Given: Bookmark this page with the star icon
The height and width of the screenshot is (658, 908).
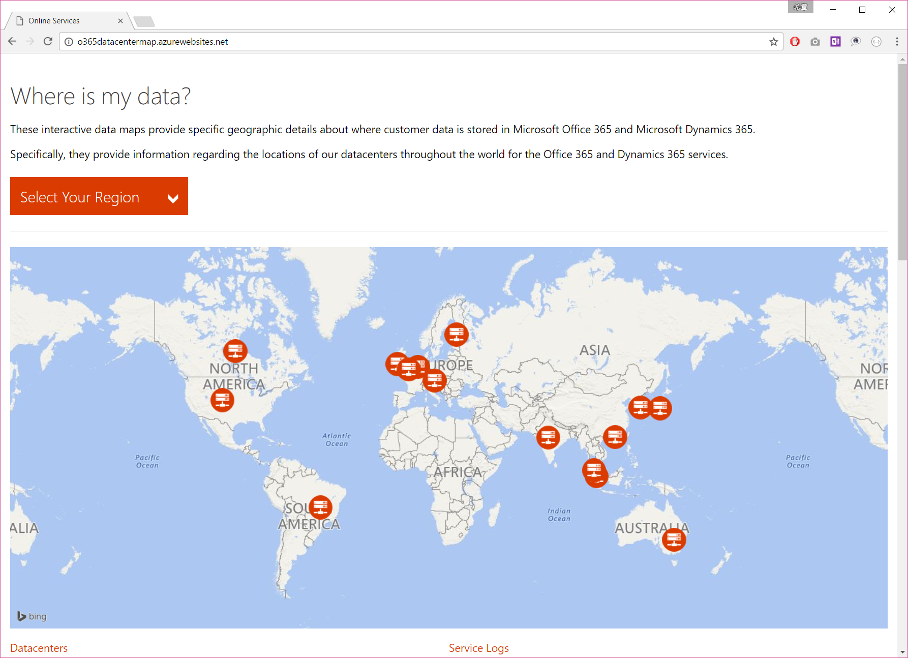Looking at the screenshot, I should click(x=773, y=42).
